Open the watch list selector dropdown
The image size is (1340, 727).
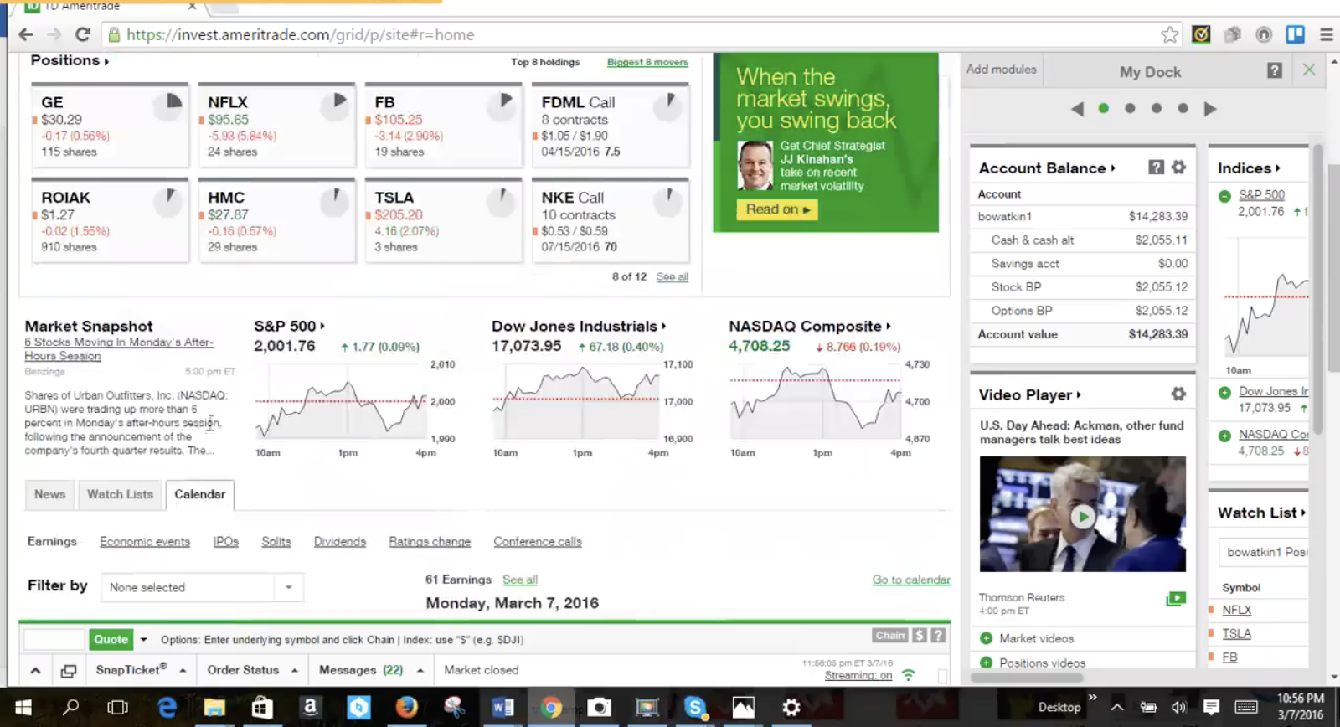pos(1262,552)
